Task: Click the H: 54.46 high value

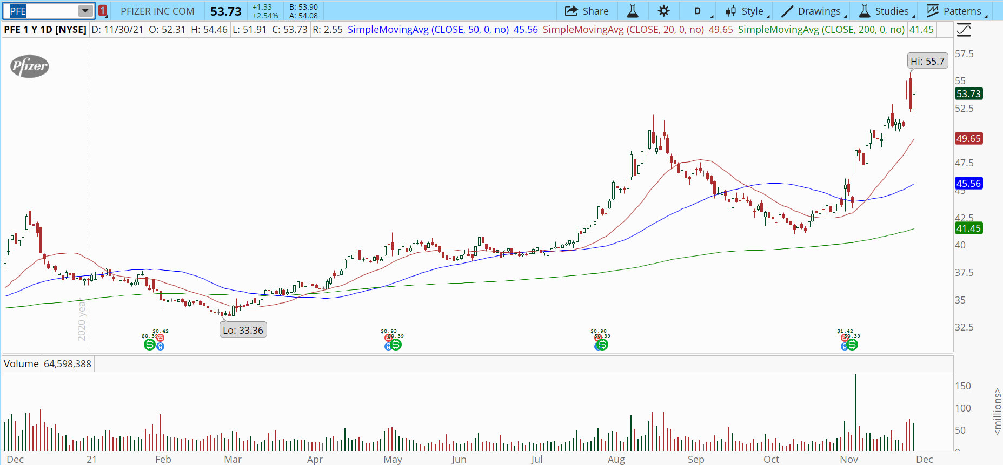Action: tap(209, 30)
